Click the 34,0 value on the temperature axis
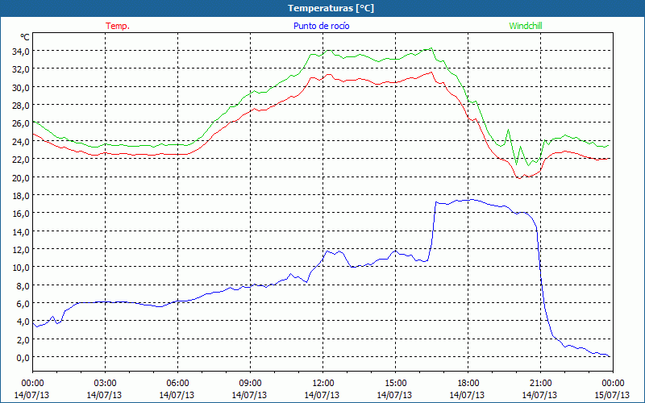 21,51
